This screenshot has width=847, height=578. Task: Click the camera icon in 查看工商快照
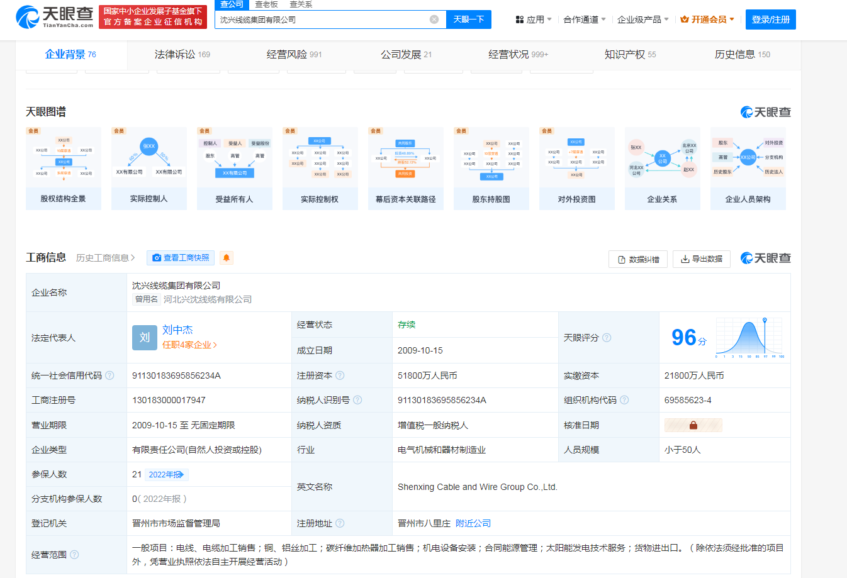pos(157,258)
